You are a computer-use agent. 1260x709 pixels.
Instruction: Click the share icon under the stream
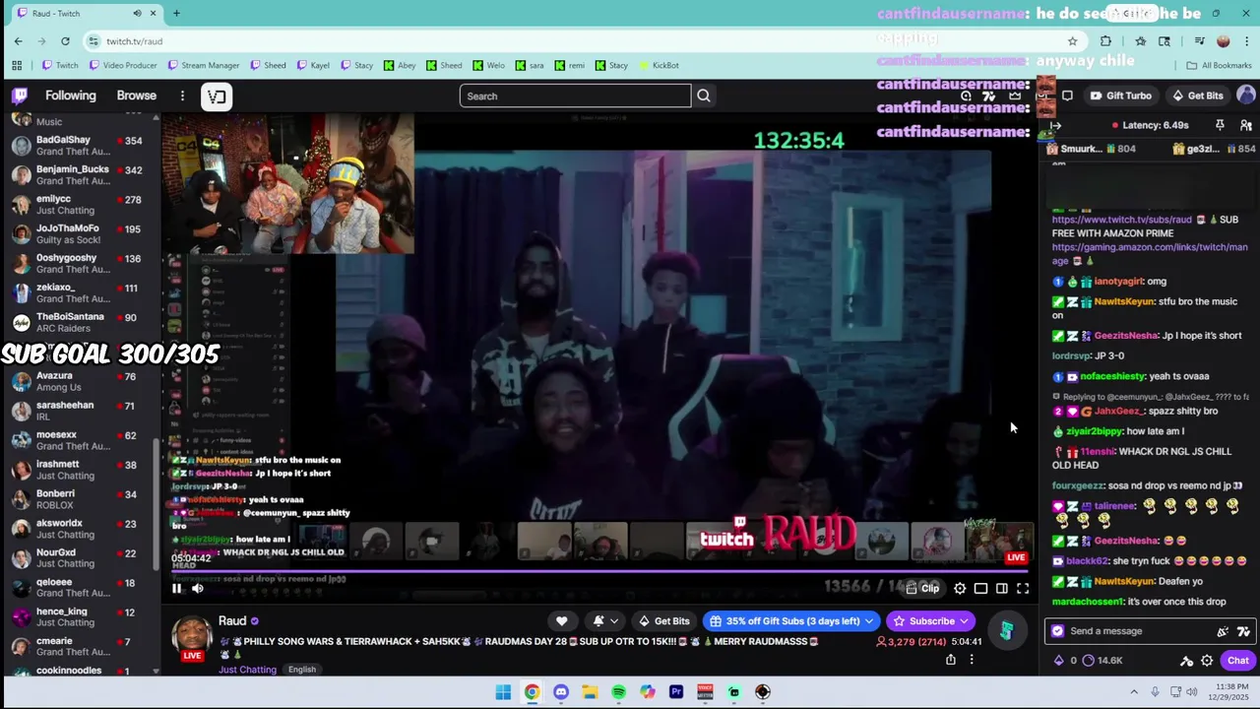pos(951,660)
